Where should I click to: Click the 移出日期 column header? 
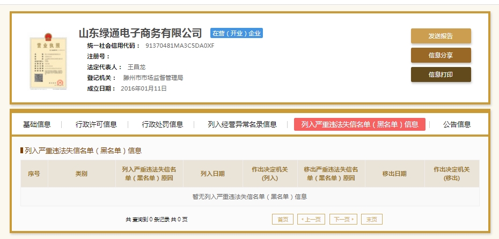394,174
